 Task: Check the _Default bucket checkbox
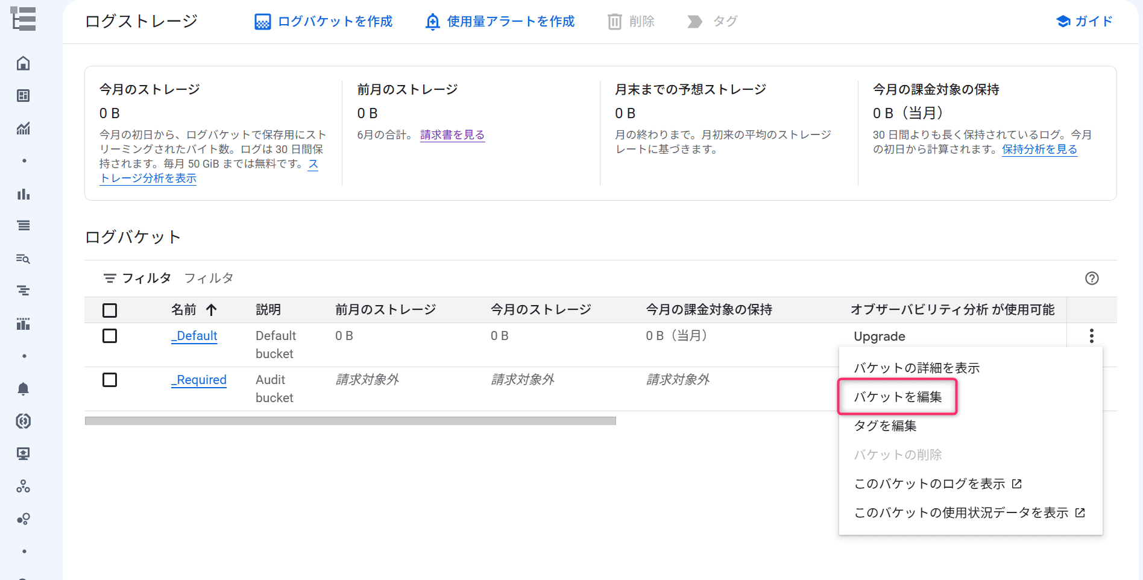[110, 336]
